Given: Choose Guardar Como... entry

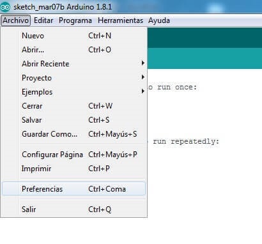Looking at the screenshot, I should pos(73,134).
